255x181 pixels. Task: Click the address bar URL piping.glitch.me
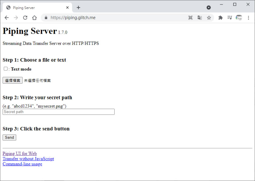73,18
